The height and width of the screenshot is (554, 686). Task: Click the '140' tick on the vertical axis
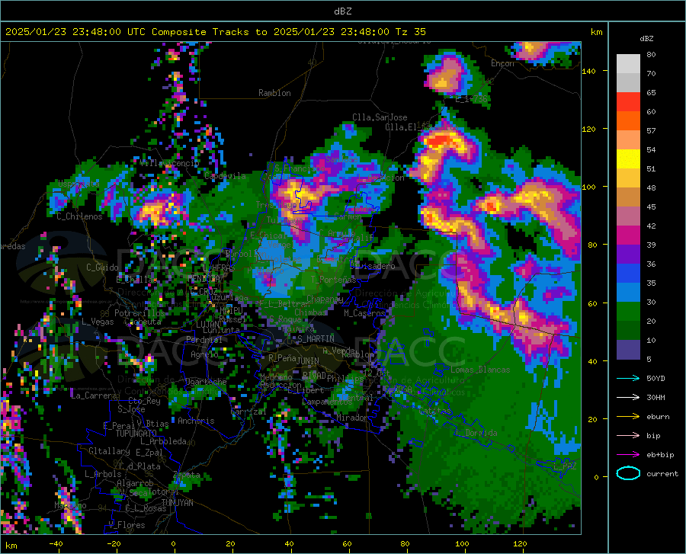[588, 71]
